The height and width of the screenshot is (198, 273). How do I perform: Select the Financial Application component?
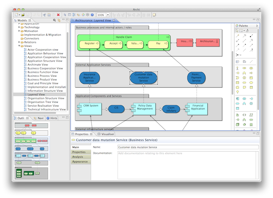(197, 109)
